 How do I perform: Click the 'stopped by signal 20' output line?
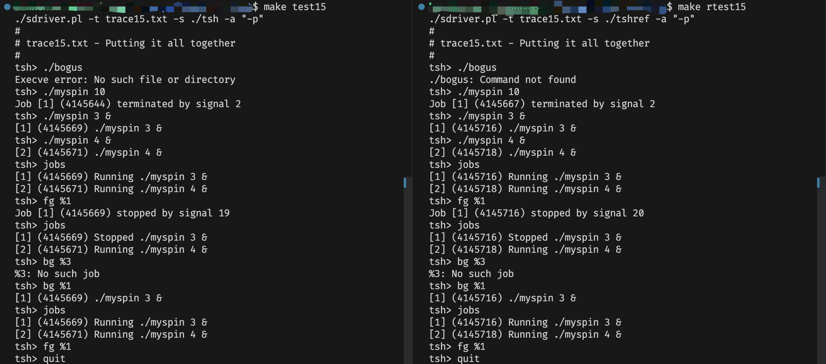tap(536, 213)
